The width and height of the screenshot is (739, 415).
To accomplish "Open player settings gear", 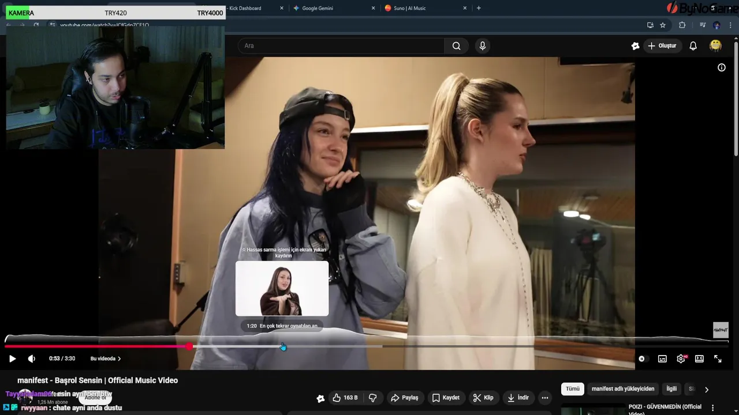I will [x=681, y=359].
